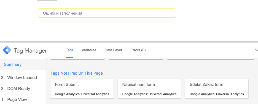Open the Sdelat Zakaz form tag card

point(217,89)
